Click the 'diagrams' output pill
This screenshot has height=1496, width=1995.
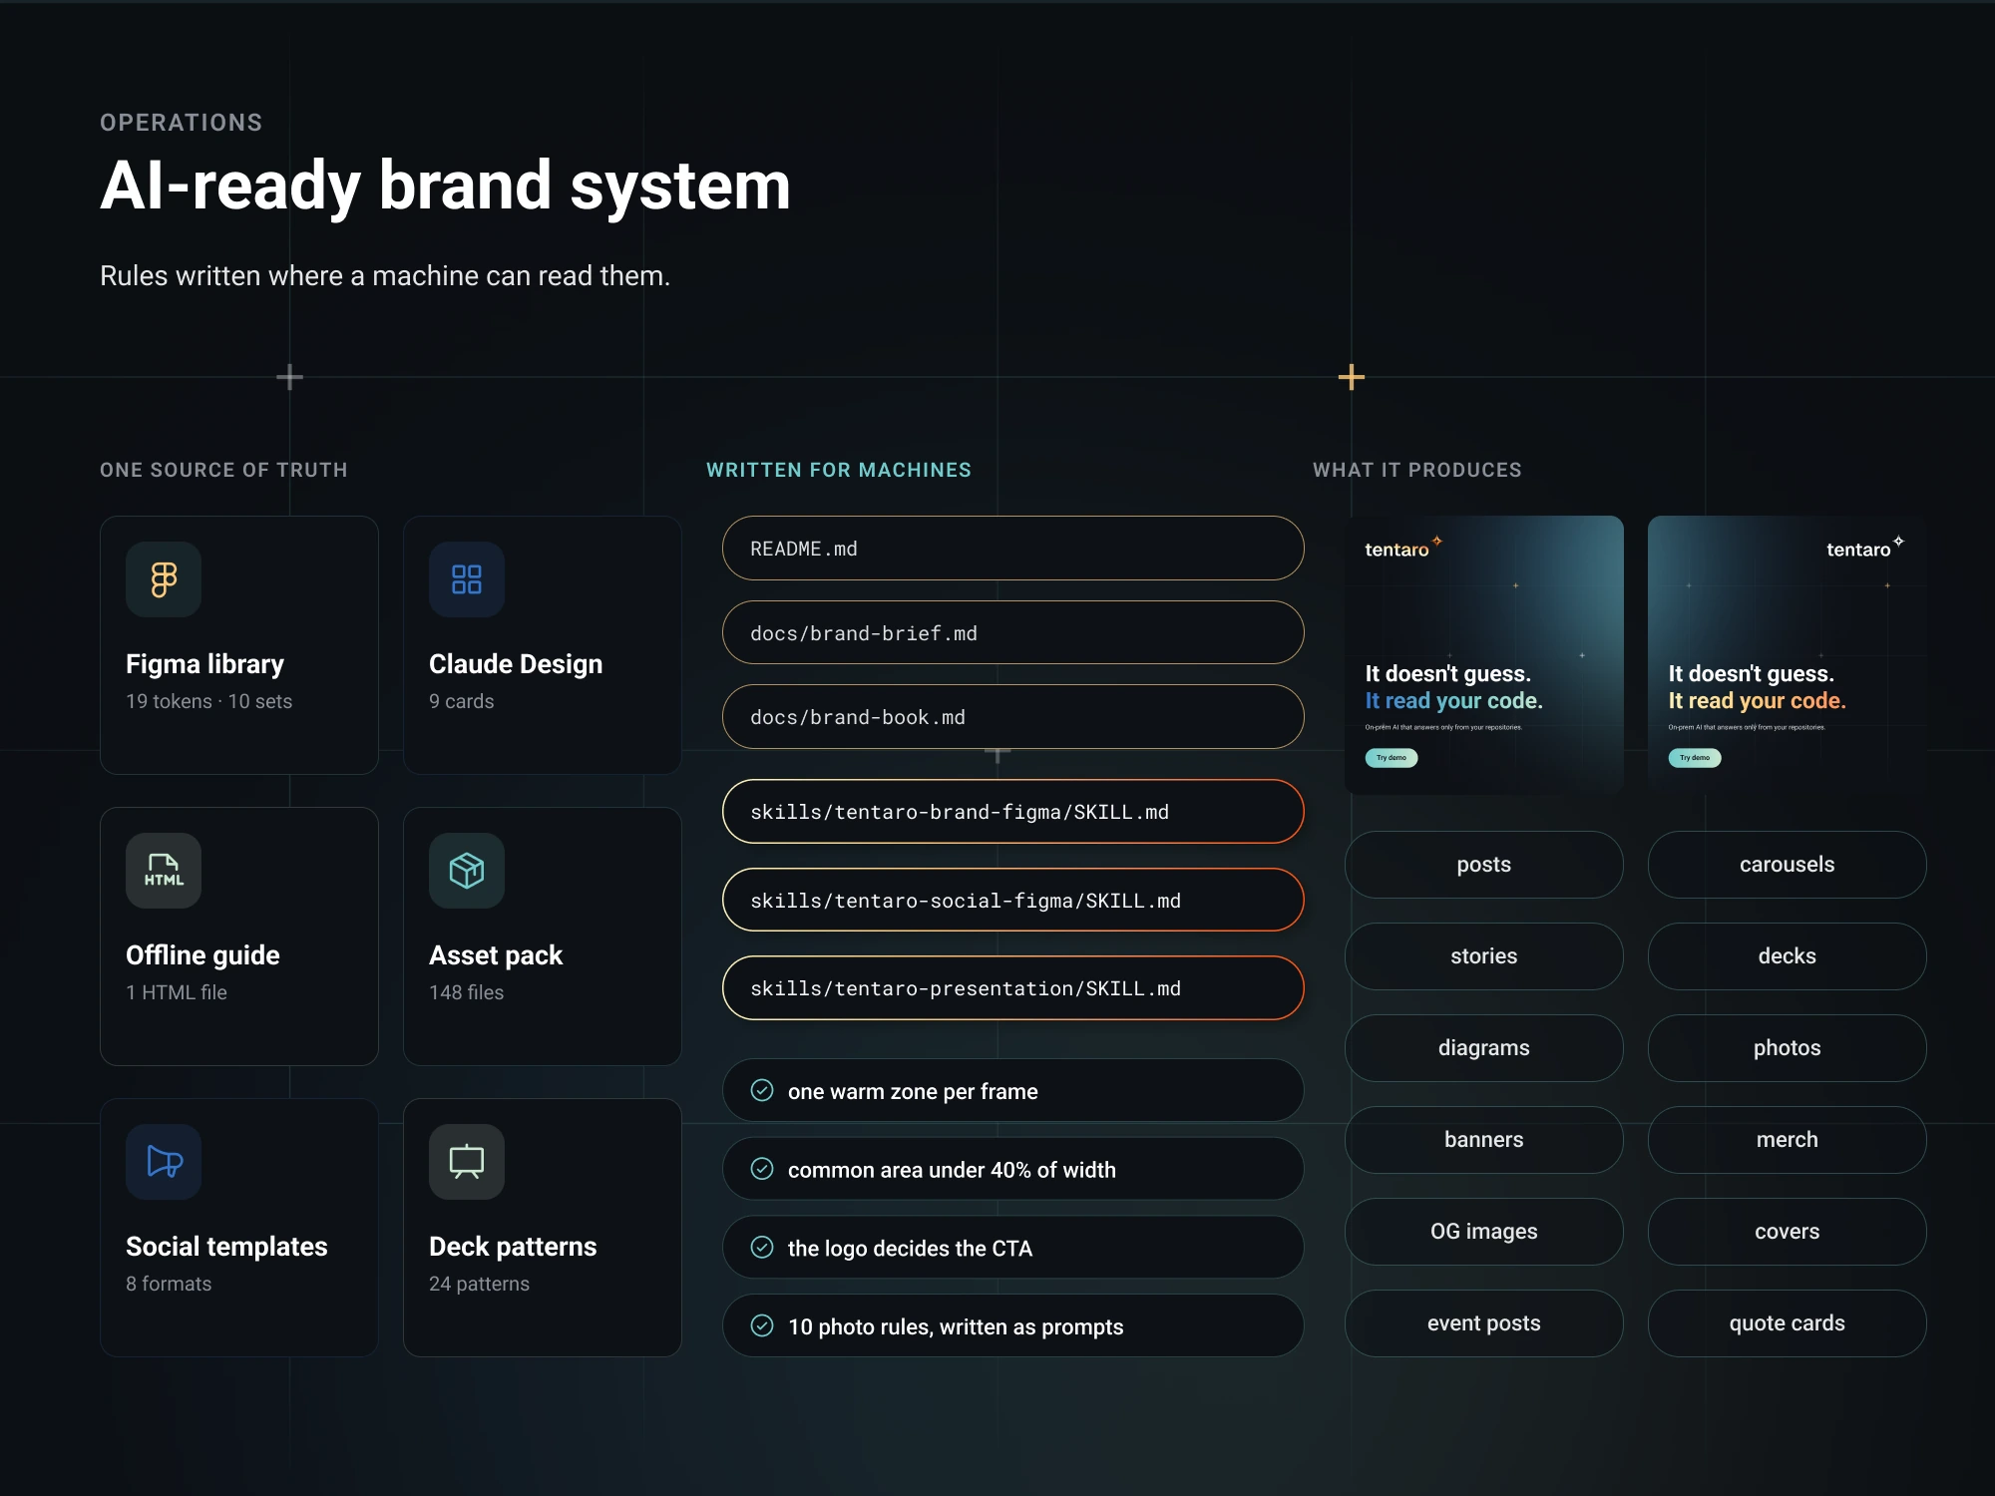1484,1048
